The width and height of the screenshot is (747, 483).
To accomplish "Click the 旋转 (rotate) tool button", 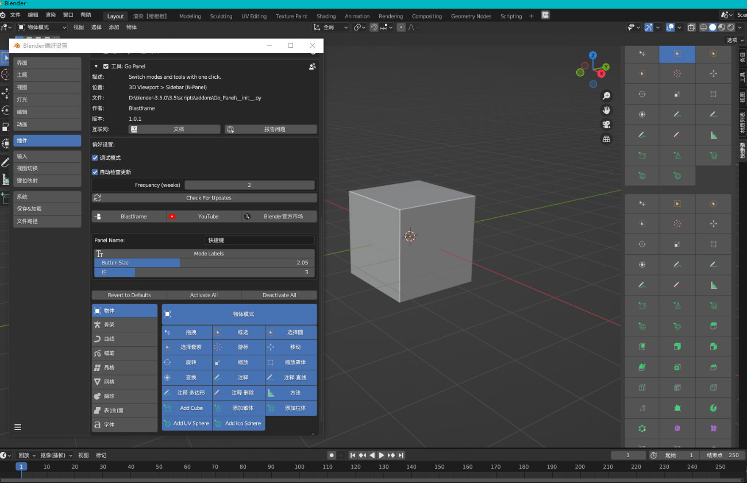I will (187, 362).
